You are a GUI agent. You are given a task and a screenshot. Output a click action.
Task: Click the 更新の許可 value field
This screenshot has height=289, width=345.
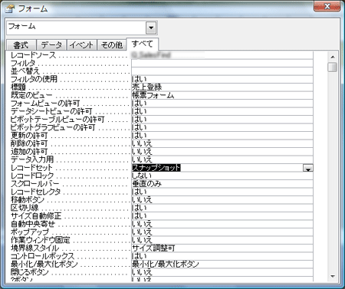[222, 136]
